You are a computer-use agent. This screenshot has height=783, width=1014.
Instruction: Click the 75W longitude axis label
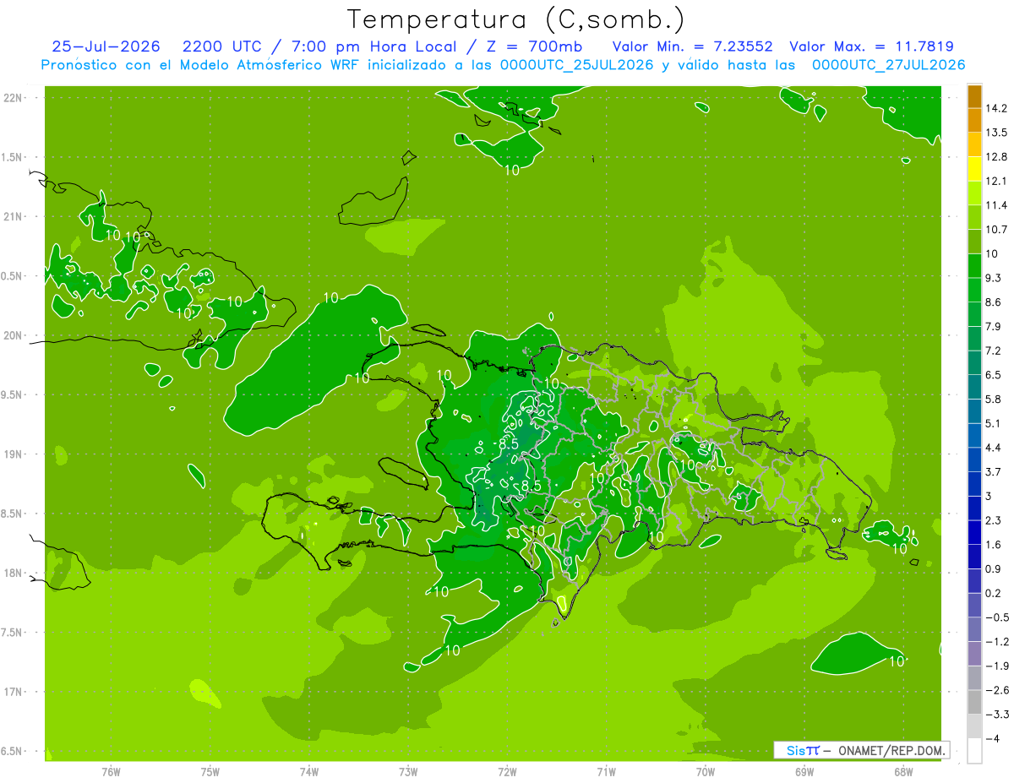click(210, 772)
